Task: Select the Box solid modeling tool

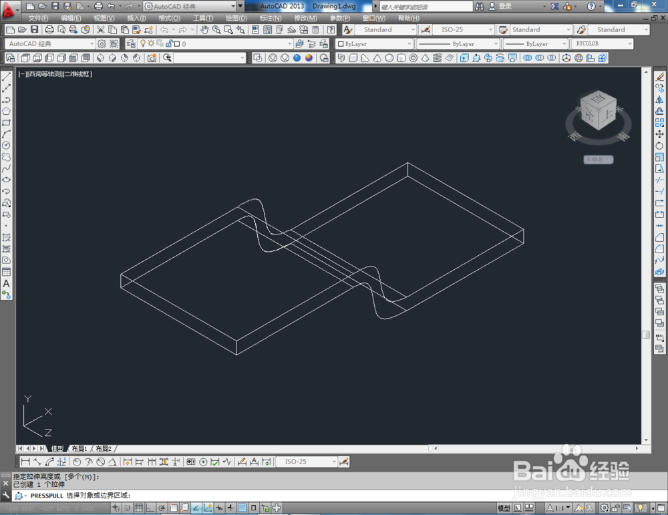Action: pyautogui.click(x=353, y=58)
